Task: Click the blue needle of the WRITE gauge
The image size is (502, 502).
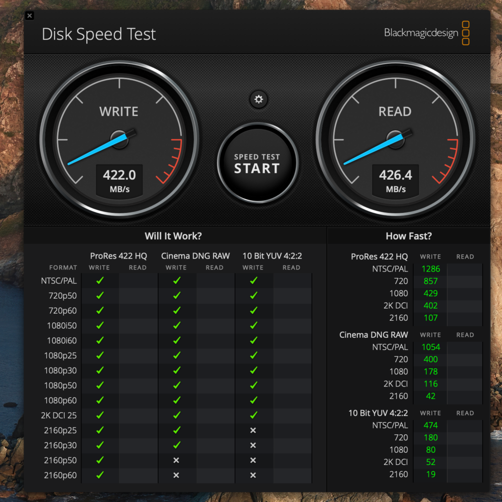Action: 97,150
